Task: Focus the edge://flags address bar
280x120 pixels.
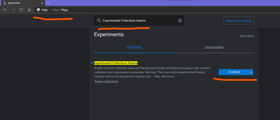Action: click(x=157, y=10)
